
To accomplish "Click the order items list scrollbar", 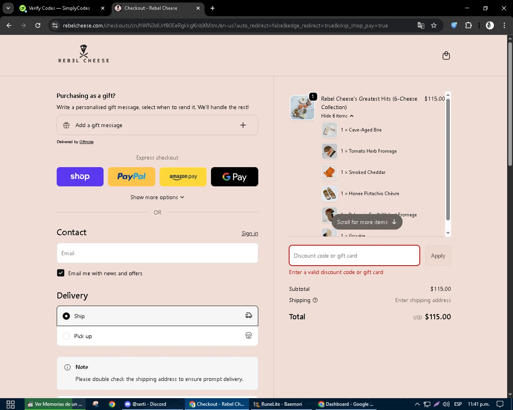I will click(448, 160).
